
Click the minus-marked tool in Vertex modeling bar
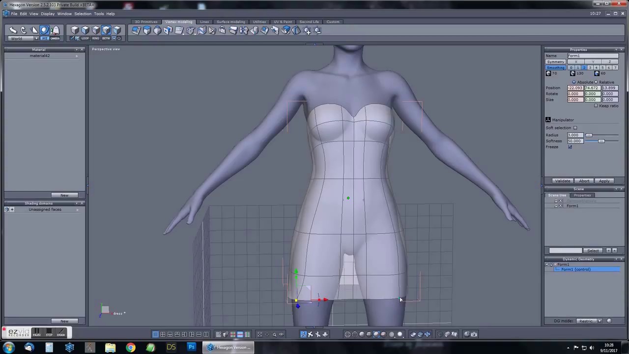(317, 30)
